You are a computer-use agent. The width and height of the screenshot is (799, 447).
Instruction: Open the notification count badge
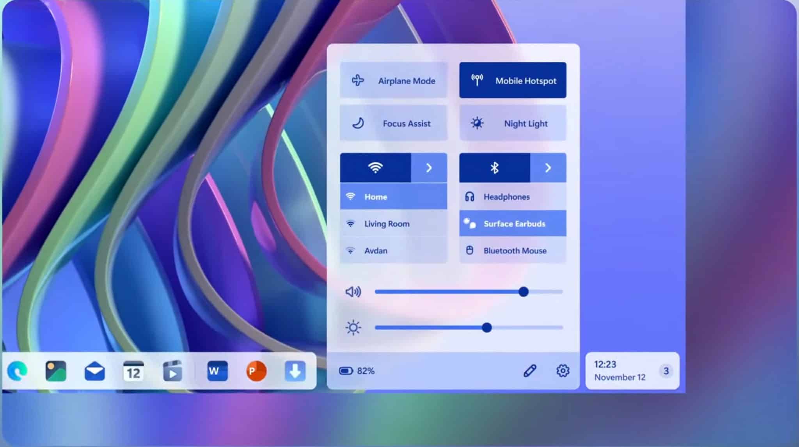[666, 371]
